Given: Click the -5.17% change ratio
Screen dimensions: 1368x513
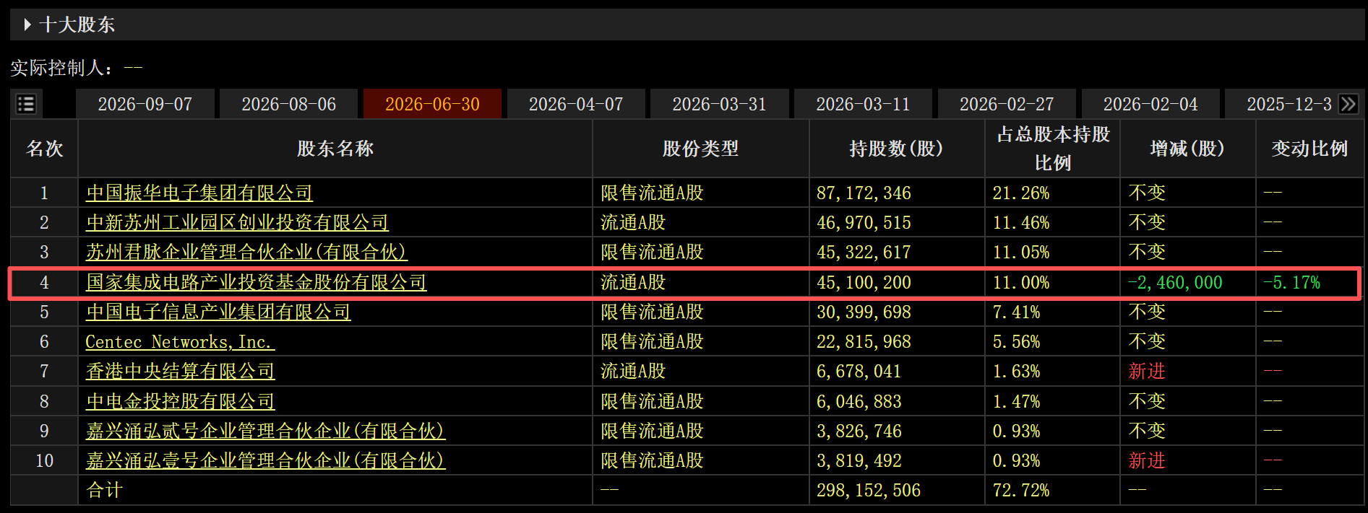Looking at the screenshot, I should coord(1291,282).
